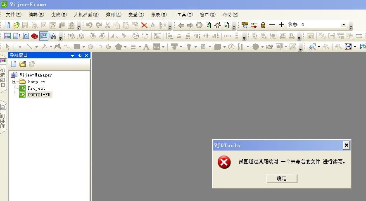Click the plus zoom-in toolbar button

(281, 25)
